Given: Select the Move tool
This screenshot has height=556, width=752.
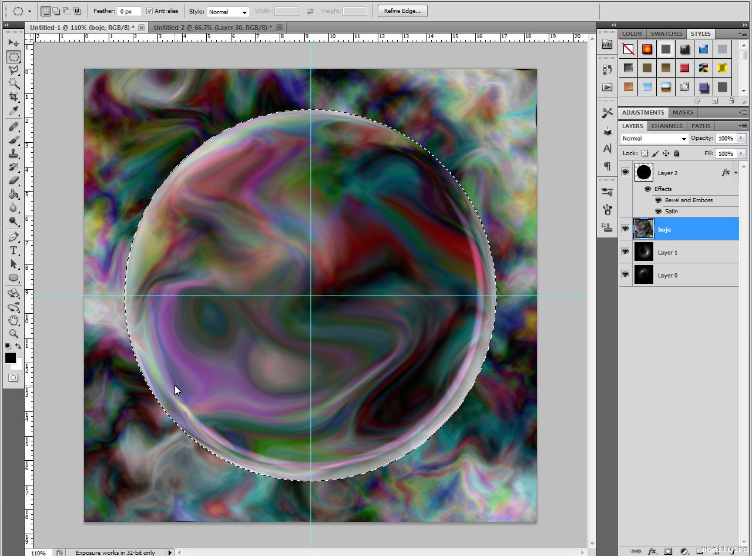Looking at the screenshot, I should 14,43.
